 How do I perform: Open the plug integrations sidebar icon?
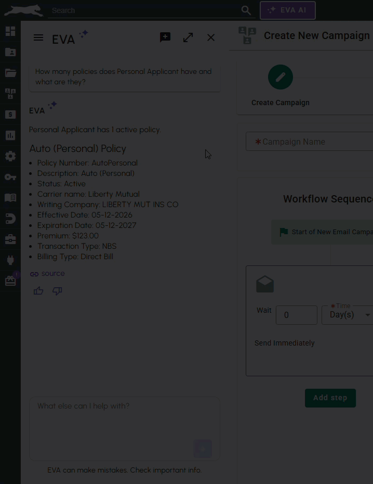click(10, 260)
